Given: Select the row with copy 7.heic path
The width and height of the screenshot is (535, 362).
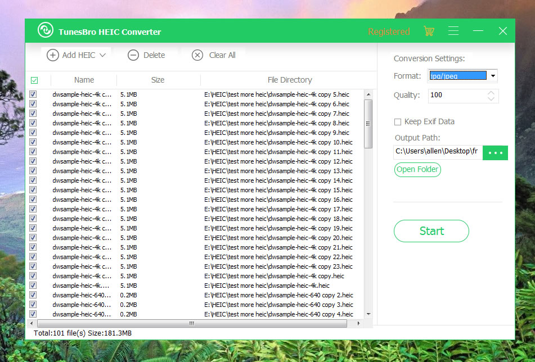Looking at the screenshot, I should tap(277, 114).
